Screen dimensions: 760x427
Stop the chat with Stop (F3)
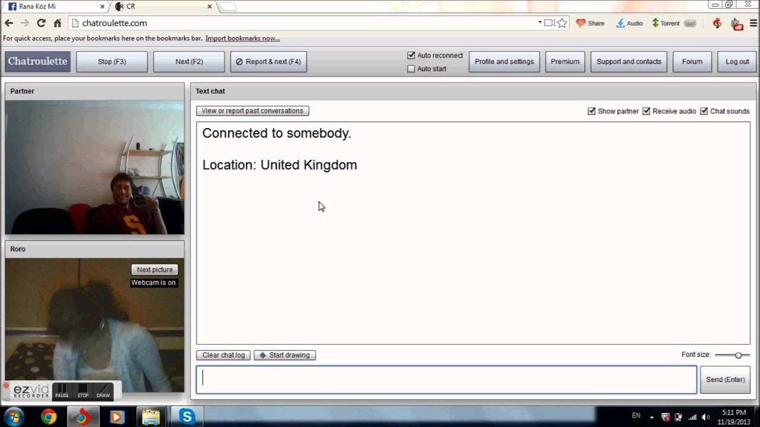point(112,62)
